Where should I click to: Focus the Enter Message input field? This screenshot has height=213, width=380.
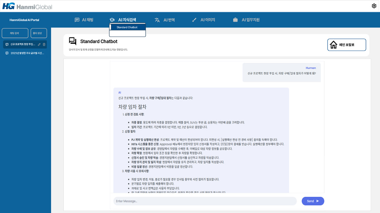205,201
